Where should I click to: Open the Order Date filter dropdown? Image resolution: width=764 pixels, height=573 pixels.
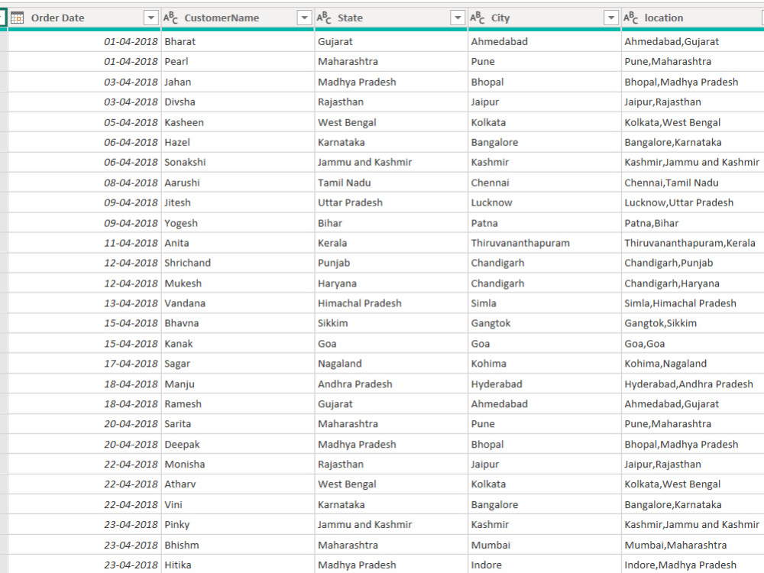point(151,18)
